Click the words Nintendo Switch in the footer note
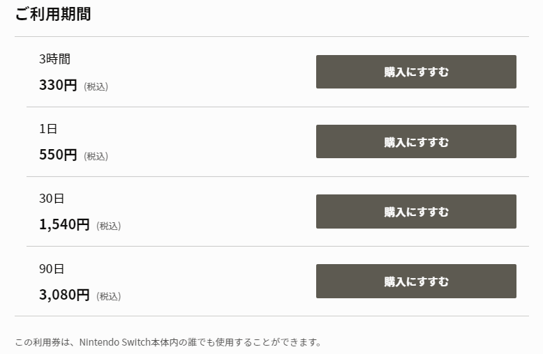543x354 pixels. click(114, 342)
